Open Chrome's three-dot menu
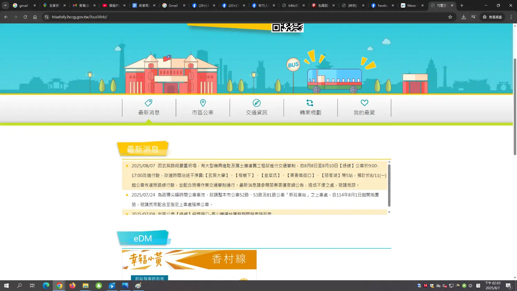The image size is (517, 291). click(x=511, y=17)
